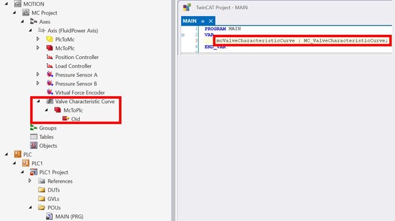Screen dimensions: 395x221
Task: Select the Groups tree item label
Action: (x=48, y=128)
